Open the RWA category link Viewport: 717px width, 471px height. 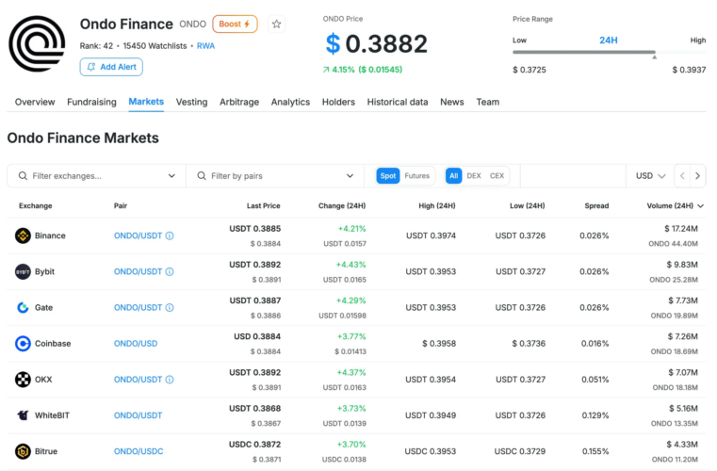click(x=205, y=46)
